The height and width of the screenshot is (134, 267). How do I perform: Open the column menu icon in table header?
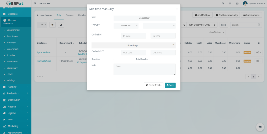coord(258,43)
